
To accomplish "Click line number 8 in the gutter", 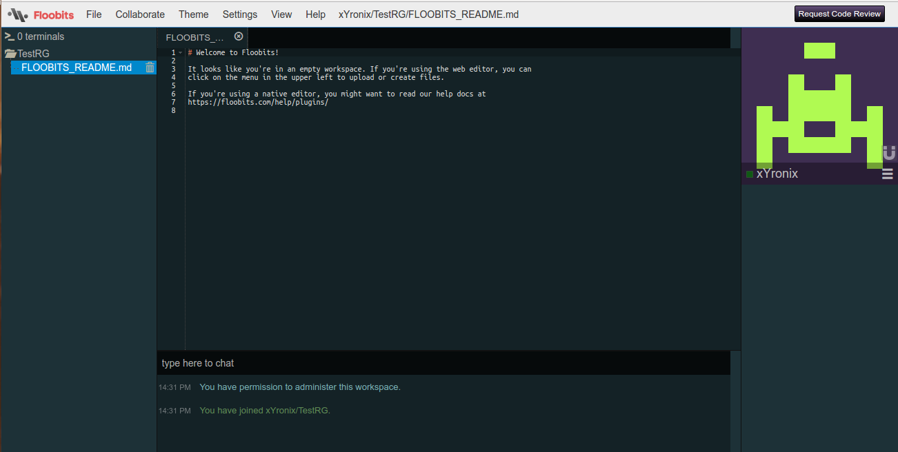I will coord(173,110).
